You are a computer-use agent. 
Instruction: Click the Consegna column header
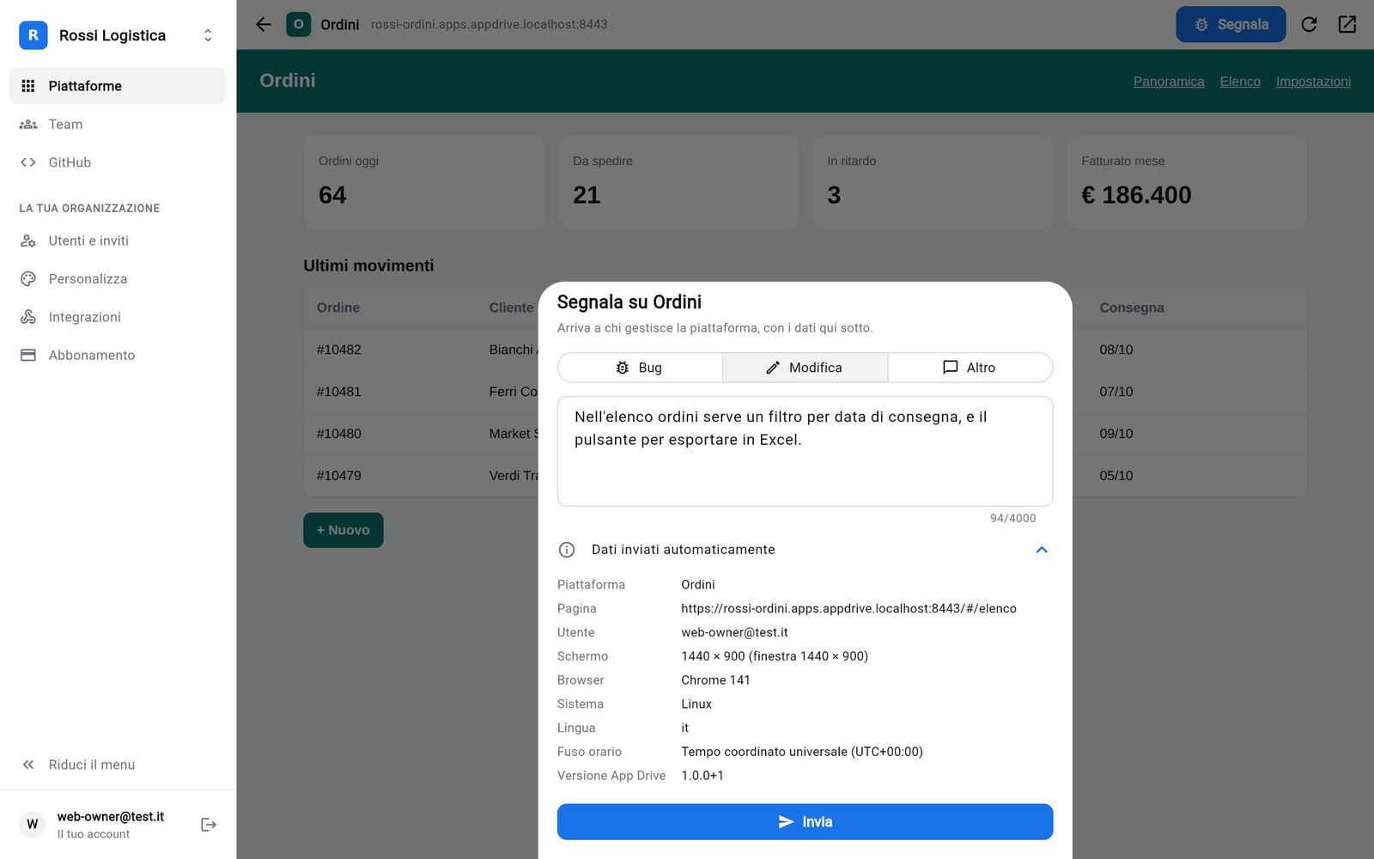[1132, 308]
